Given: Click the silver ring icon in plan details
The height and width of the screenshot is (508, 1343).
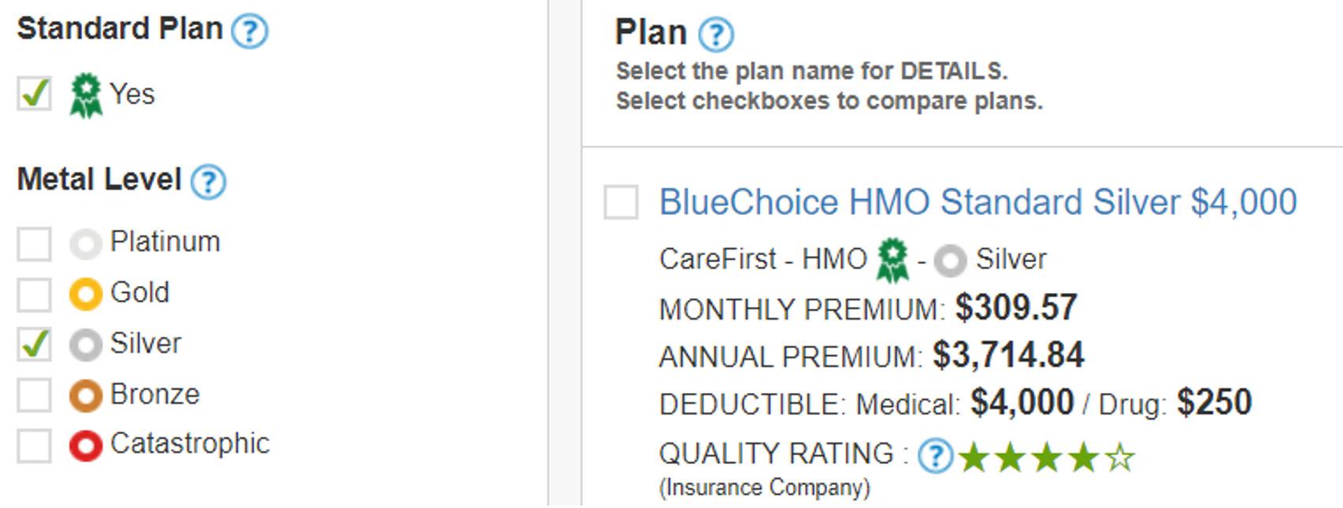Looking at the screenshot, I should 950,261.
